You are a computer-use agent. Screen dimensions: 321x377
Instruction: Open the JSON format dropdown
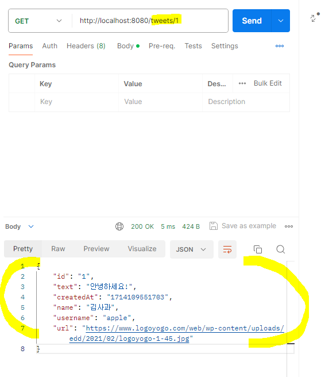tap(191, 249)
